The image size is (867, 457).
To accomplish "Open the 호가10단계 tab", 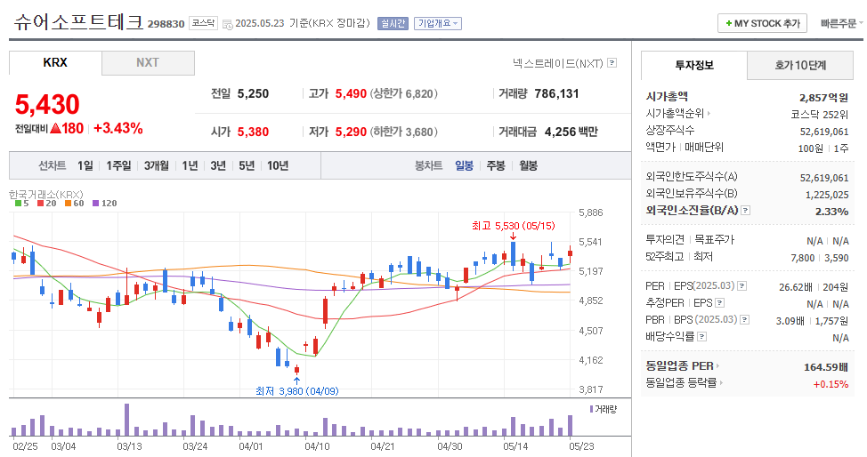I will (800, 65).
